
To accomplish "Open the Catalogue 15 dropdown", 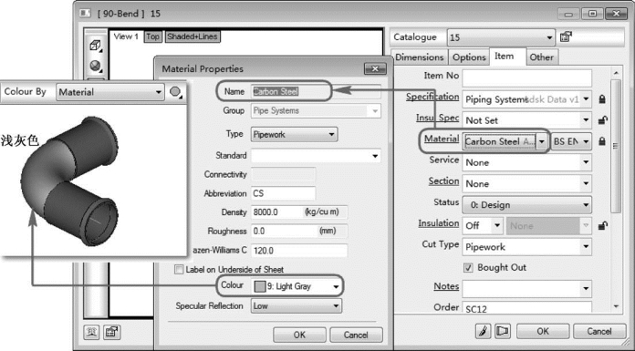I will [501, 37].
